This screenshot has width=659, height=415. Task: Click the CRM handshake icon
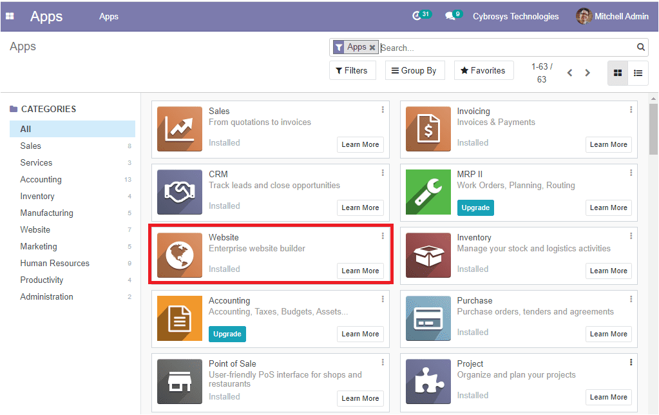[180, 192]
